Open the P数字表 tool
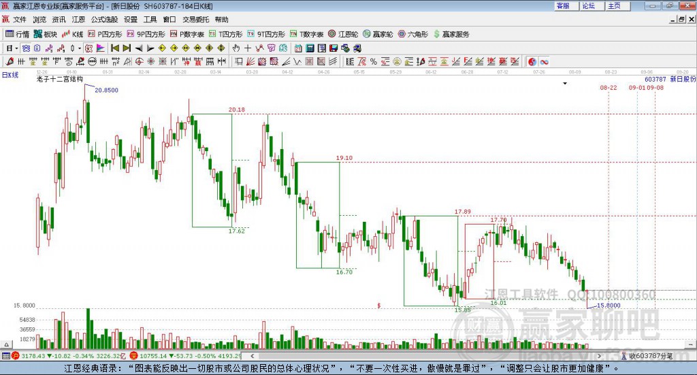This screenshot has width=697, height=375. pyautogui.click(x=187, y=34)
